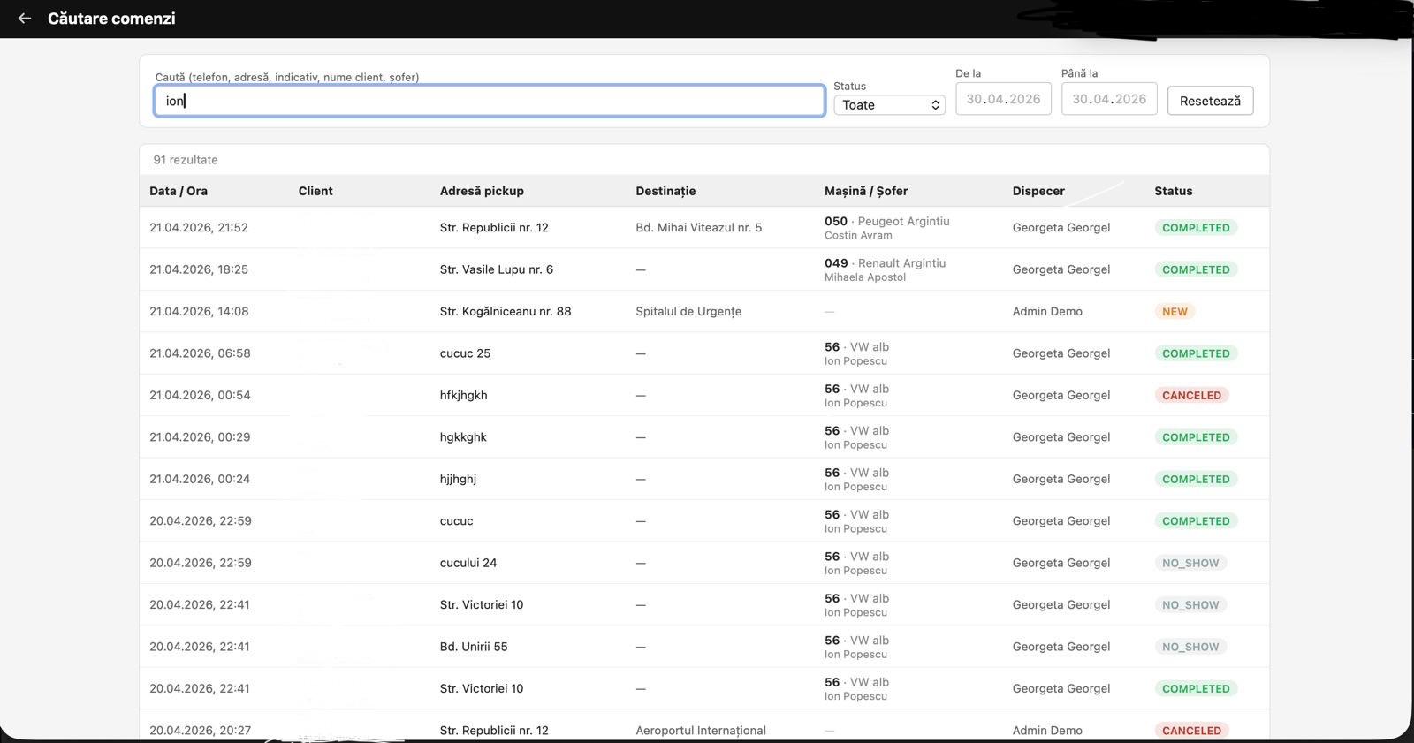This screenshot has width=1414, height=743.
Task: Open the Status dropdown showing Toate
Action: point(889,105)
